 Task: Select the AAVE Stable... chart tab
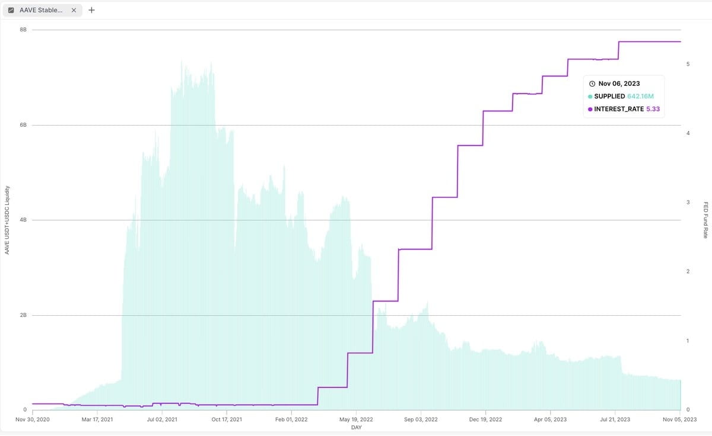(42, 10)
